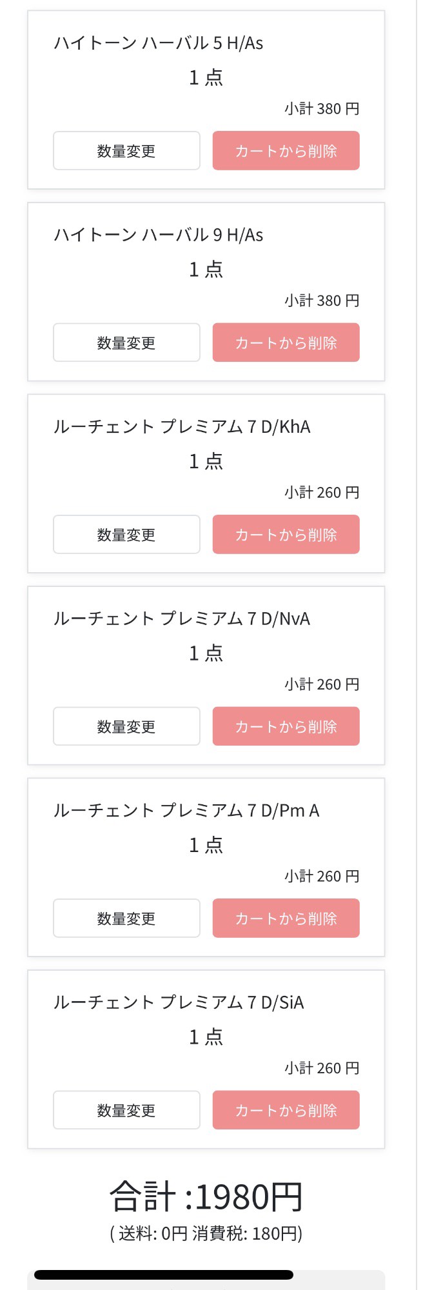The width and height of the screenshot is (423, 1290).
Task: Tap the ルーチェント プレミアム 7 D/KhA item name
Action: click(182, 427)
